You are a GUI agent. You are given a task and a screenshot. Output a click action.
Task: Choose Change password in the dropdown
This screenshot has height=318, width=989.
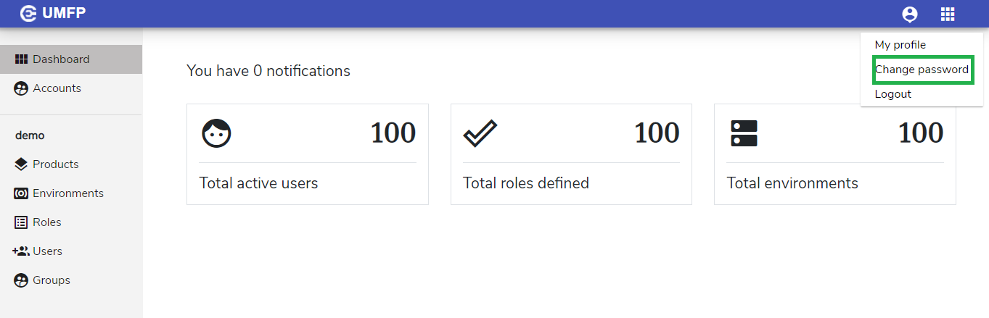(922, 70)
